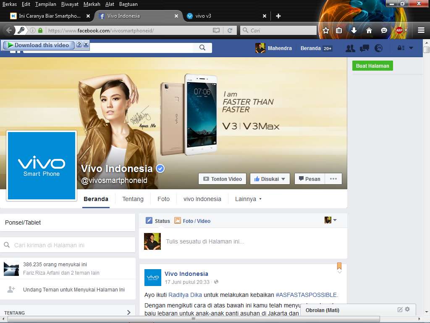Click the smiley chat icon in toolbar
This screenshot has height=323, width=430.
384,30
